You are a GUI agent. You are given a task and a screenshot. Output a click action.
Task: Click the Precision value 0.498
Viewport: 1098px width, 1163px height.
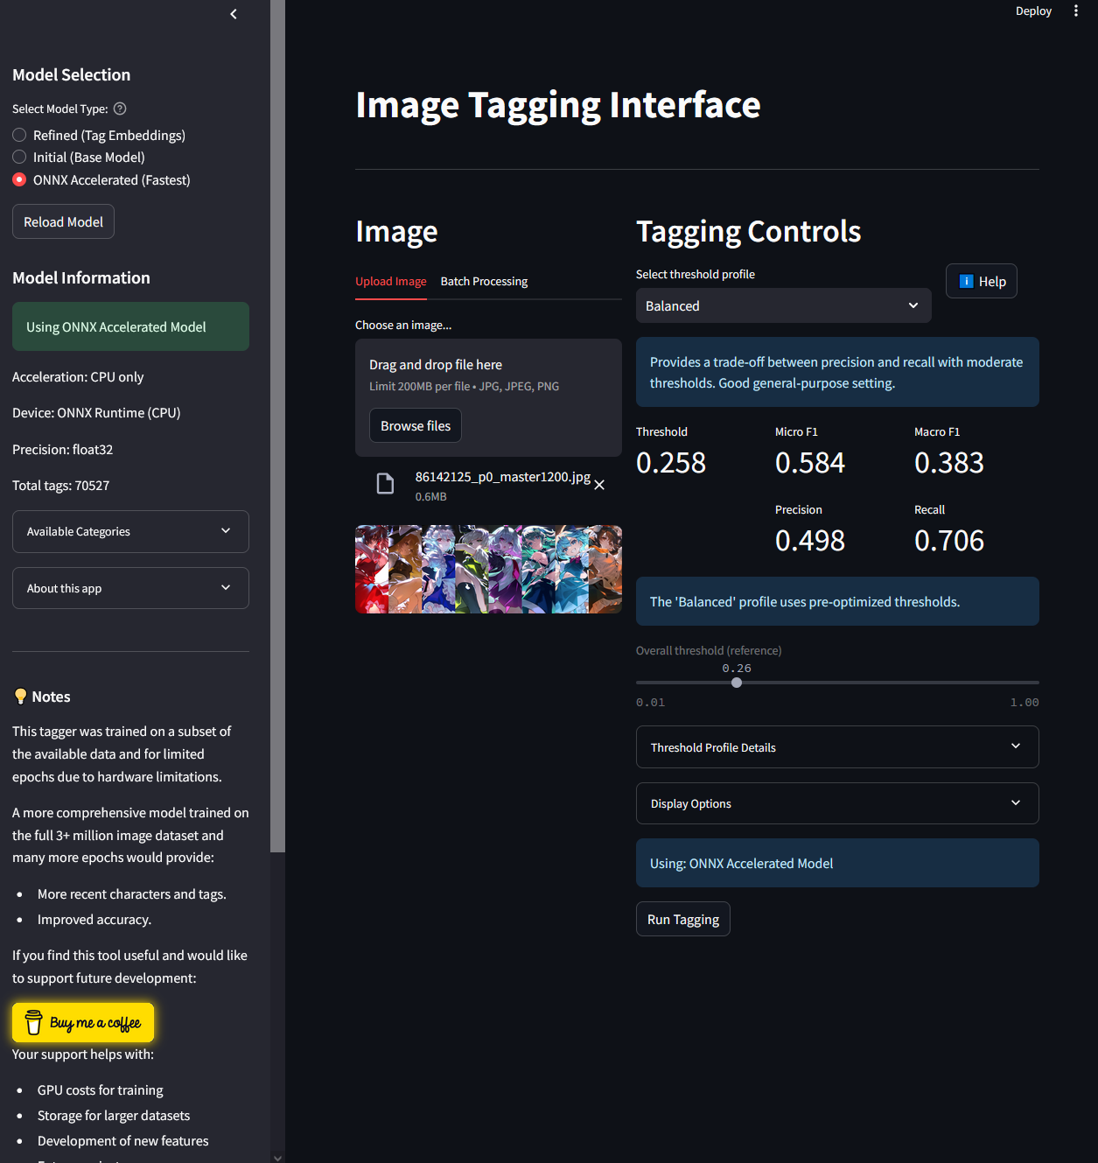click(x=810, y=541)
